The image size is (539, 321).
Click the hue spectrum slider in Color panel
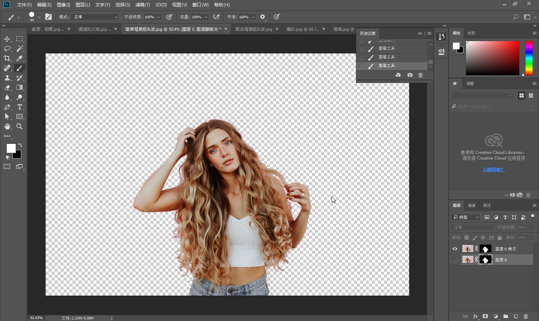click(529, 58)
